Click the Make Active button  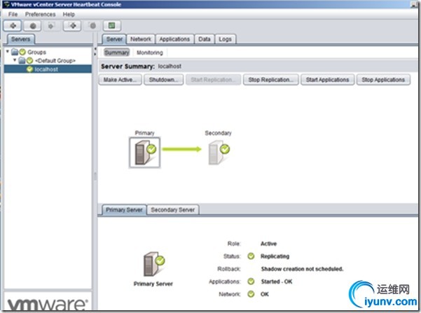[x=120, y=80]
